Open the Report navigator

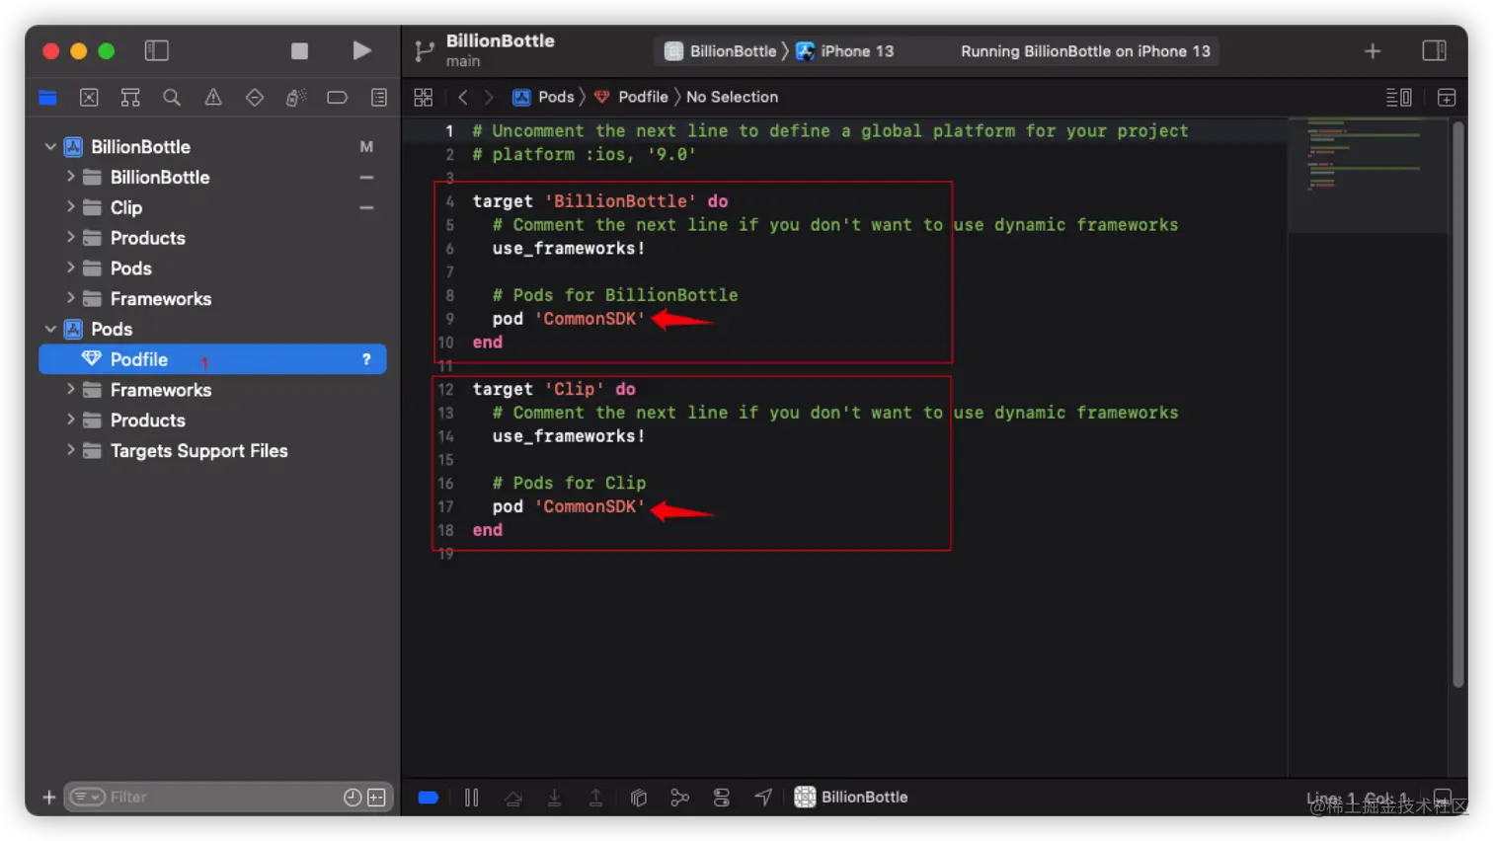coord(379,97)
